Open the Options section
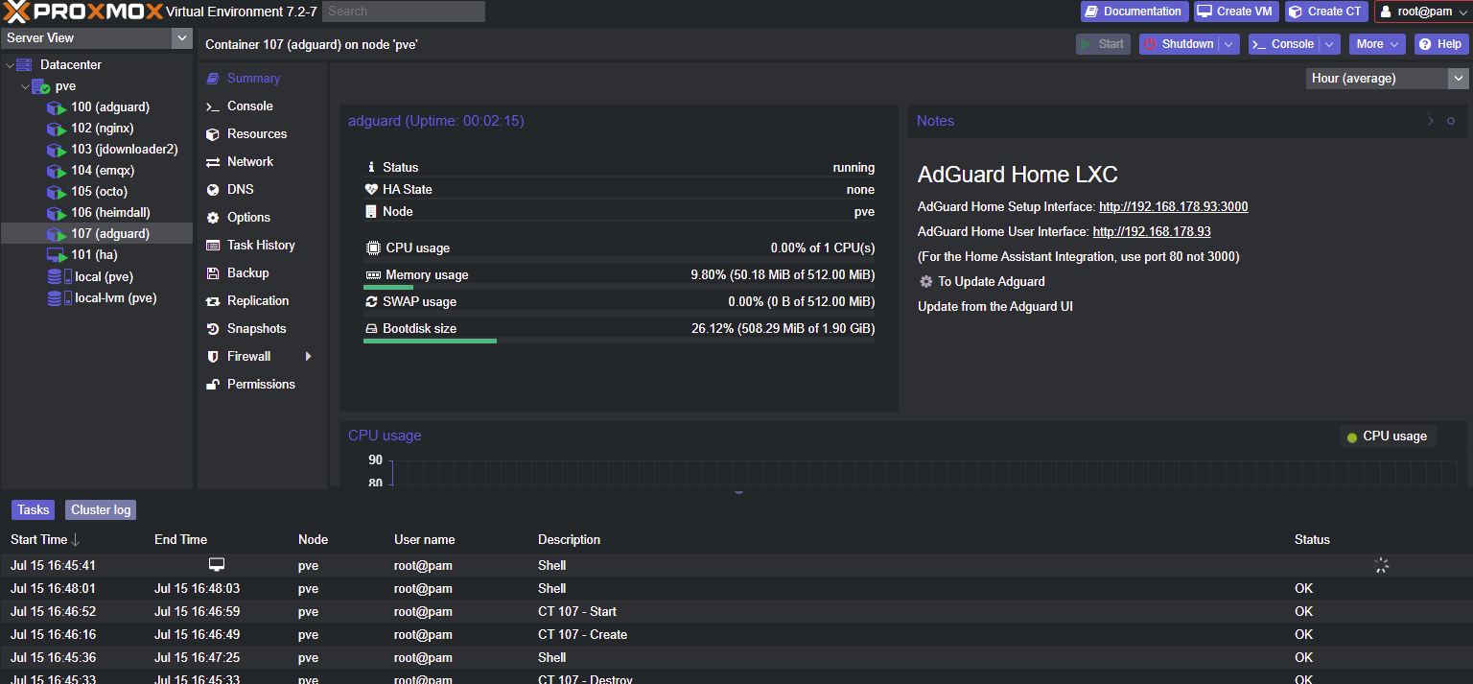This screenshot has height=684, width=1473. [262, 218]
